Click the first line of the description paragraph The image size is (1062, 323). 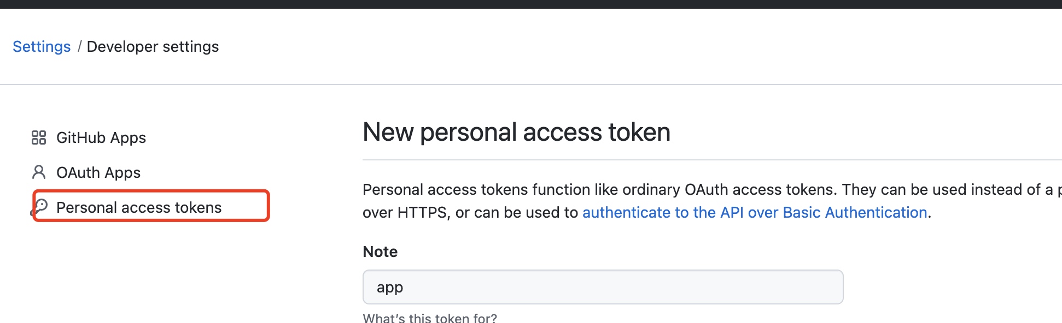[602, 189]
